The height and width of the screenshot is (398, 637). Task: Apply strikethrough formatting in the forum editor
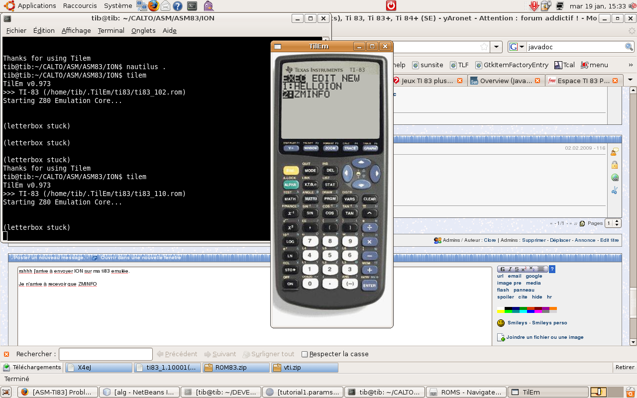pyautogui.click(x=517, y=269)
